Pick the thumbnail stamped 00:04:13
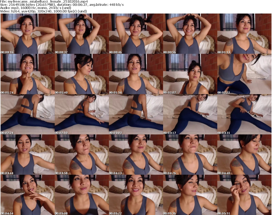Image resolution: width=272 pixels, height=215 pixels. click(136, 155)
